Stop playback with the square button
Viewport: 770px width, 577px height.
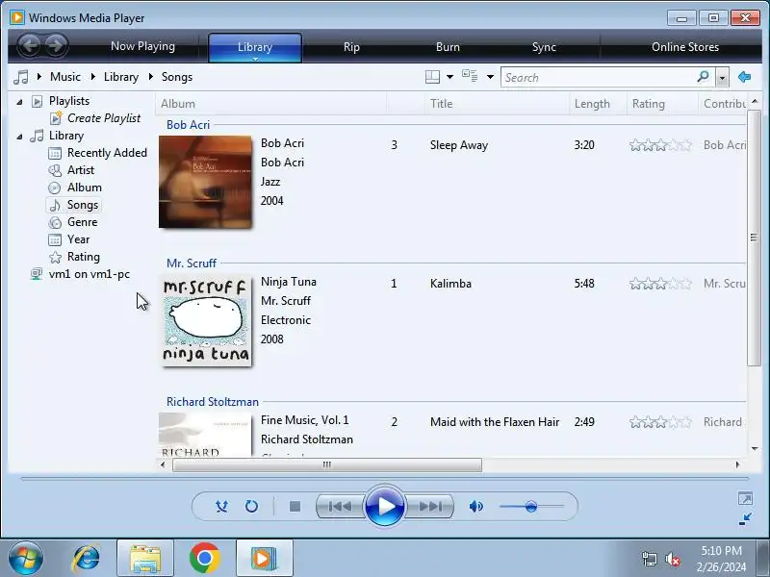pyautogui.click(x=295, y=507)
